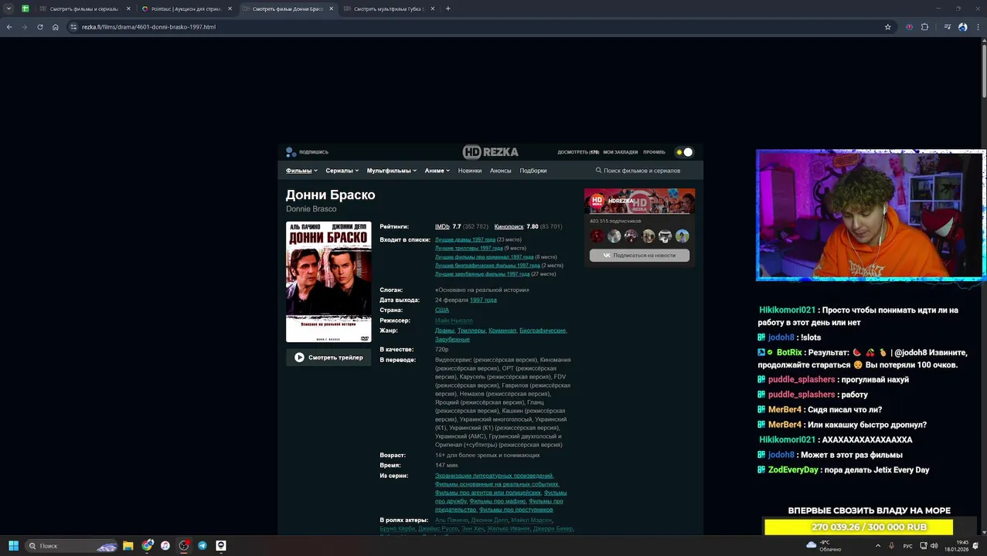Image resolution: width=987 pixels, height=556 pixels.
Task: Open the HDREZKA VK group banner
Action: coord(639,201)
